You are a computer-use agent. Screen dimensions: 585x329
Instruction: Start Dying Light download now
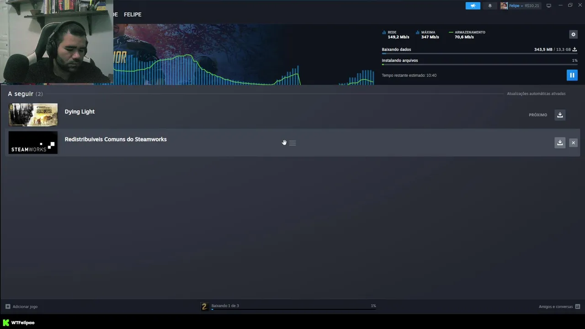(560, 115)
